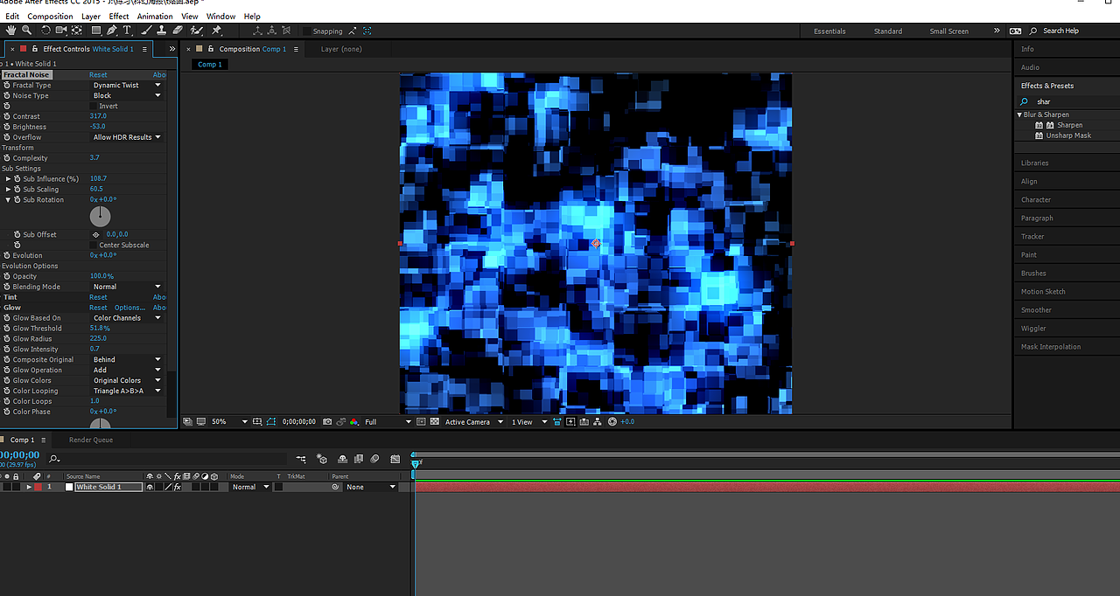Enable Motion Blur for timeline
The height and width of the screenshot is (596, 1120).
click(374, 459)
